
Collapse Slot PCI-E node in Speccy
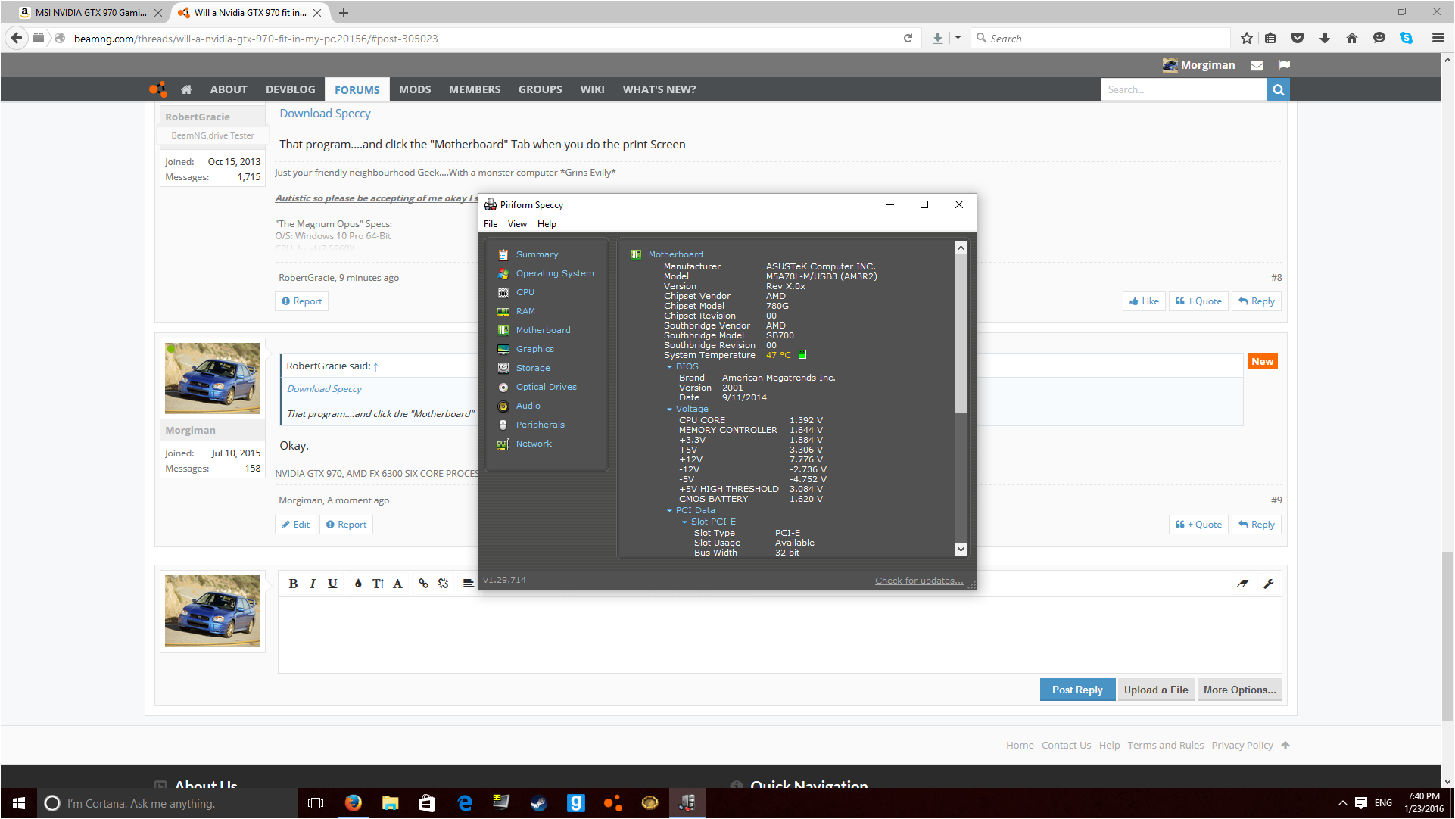tap(684, 522)
